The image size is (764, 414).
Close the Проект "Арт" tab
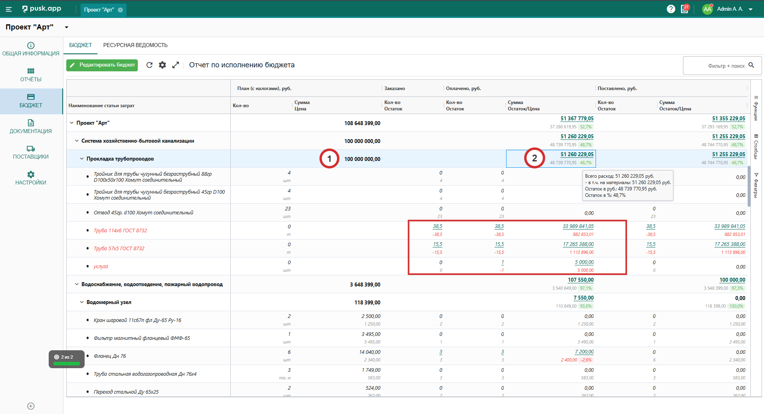(x=121, y=10)
